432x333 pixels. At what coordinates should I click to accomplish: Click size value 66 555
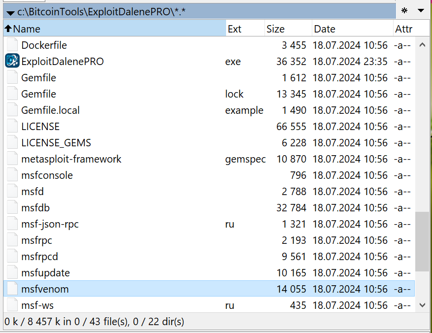(291, 127)
